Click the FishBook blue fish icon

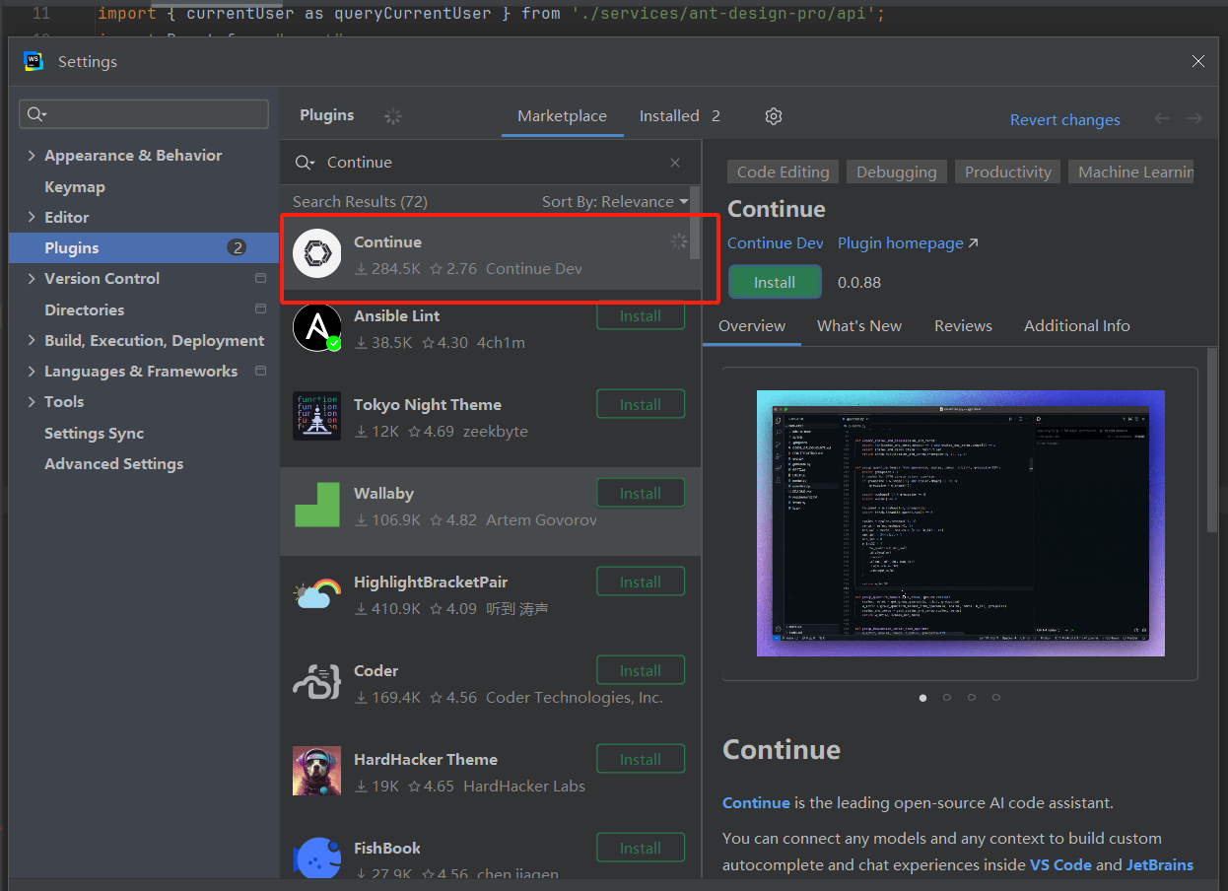tap(317, 857)
